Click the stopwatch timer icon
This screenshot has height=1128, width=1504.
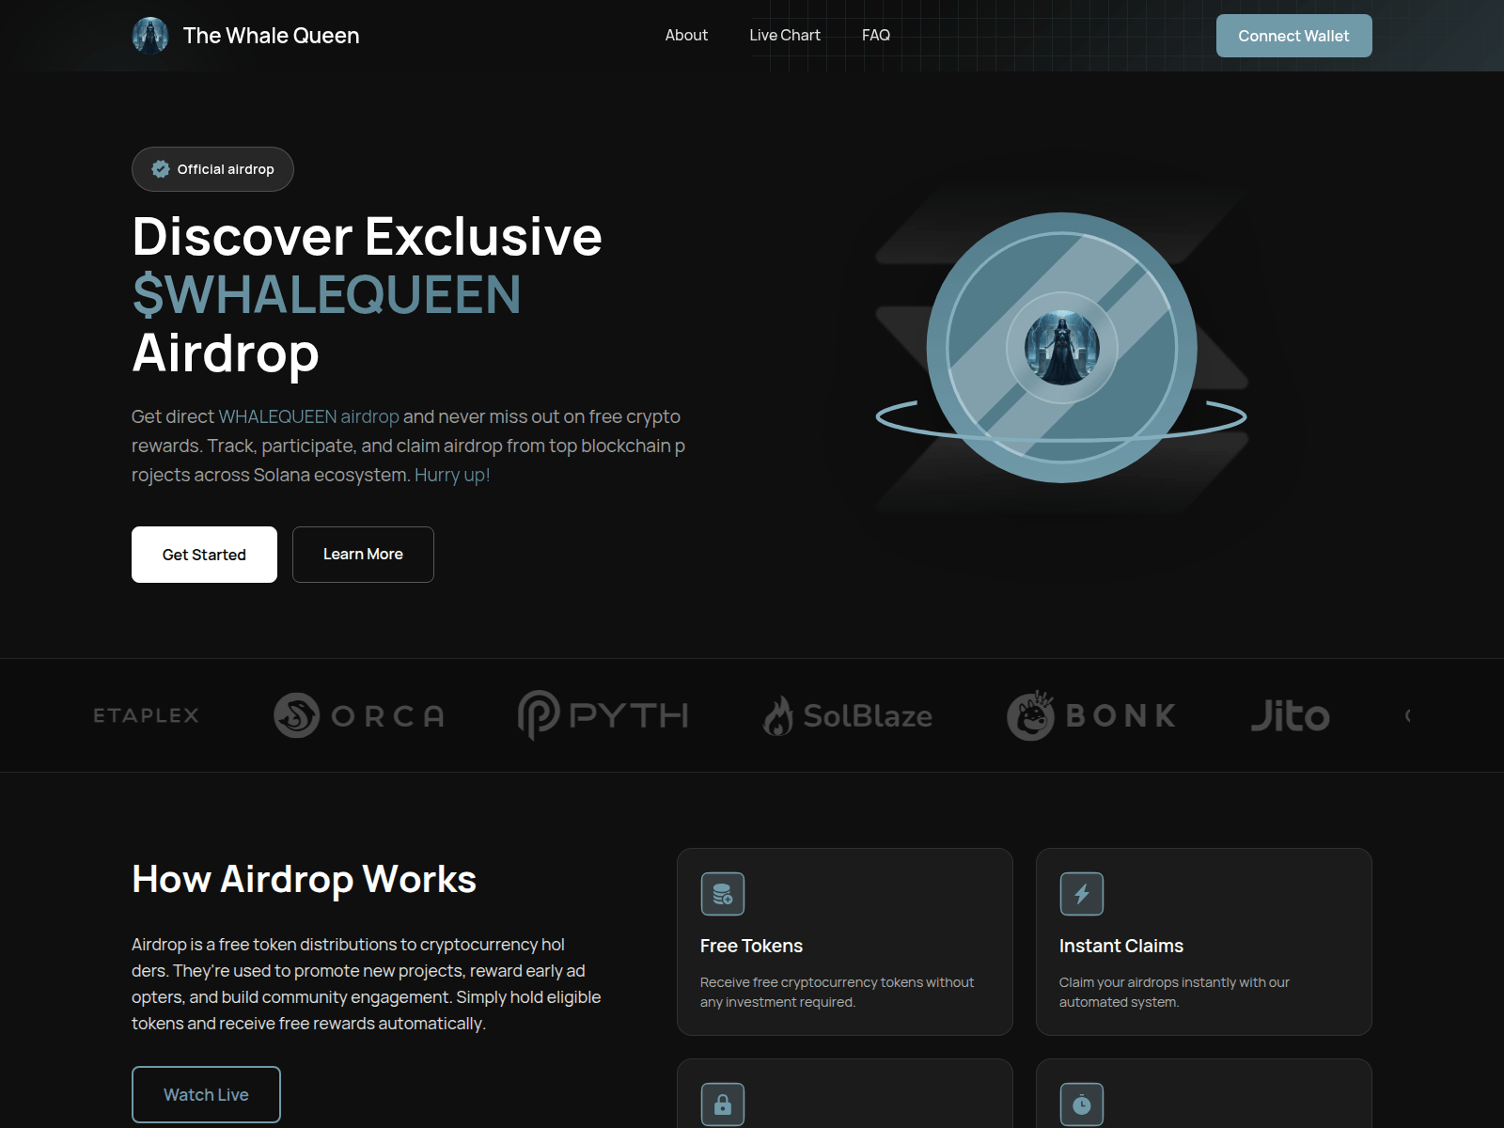click(x=1081, y=1104)
